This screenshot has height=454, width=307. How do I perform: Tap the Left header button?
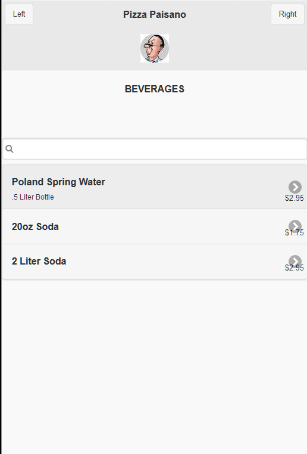tap(19, 14)
